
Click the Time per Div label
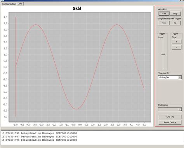[x=164, y=73]
